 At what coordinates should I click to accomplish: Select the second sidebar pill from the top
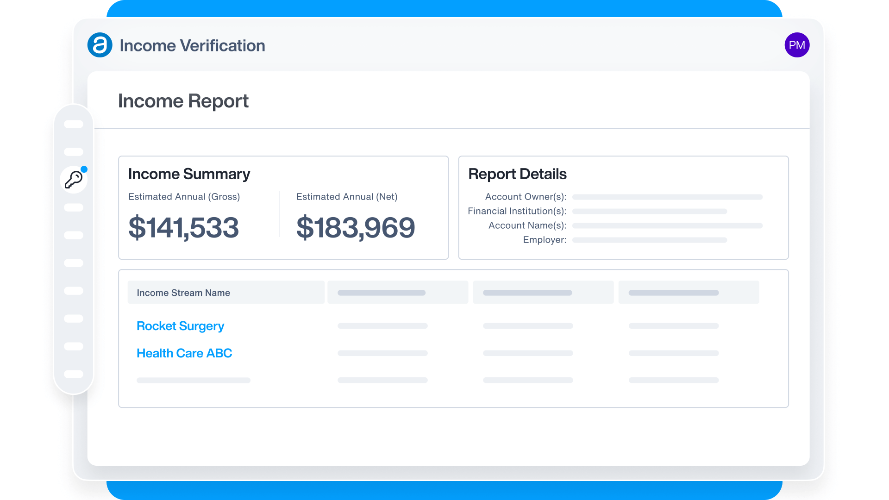[73, 152]
